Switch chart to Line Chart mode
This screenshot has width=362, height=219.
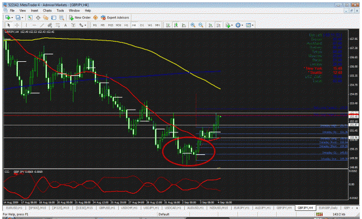(184, 25)
